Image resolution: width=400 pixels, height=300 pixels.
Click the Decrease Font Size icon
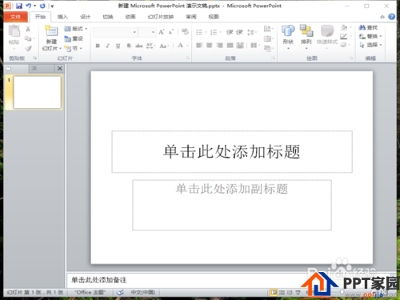pos(171,32)
